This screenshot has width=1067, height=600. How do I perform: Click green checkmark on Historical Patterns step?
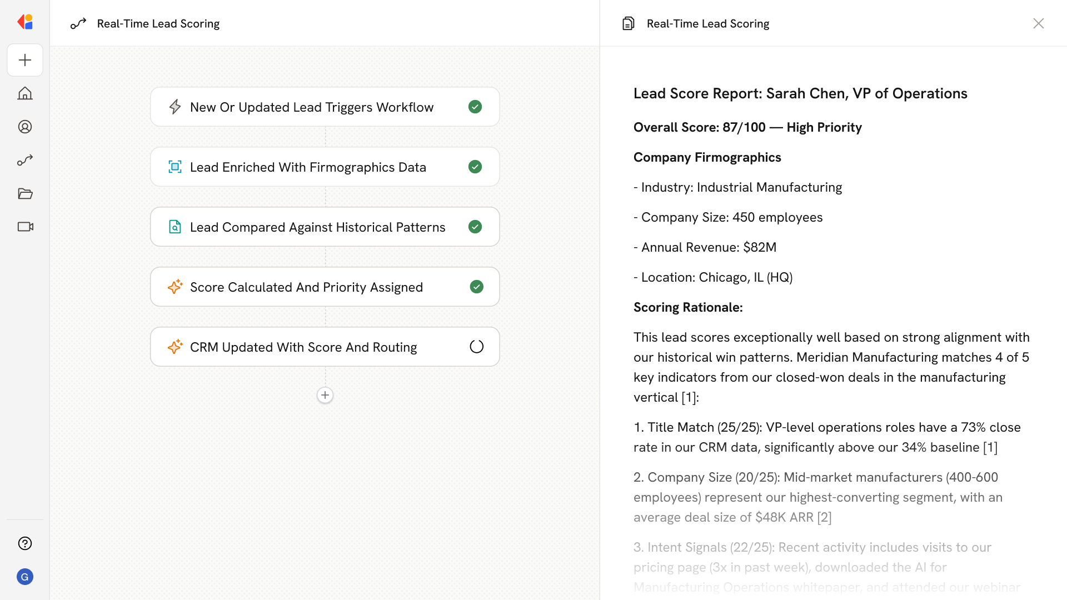pyautogui.click(x=475, y=227)
